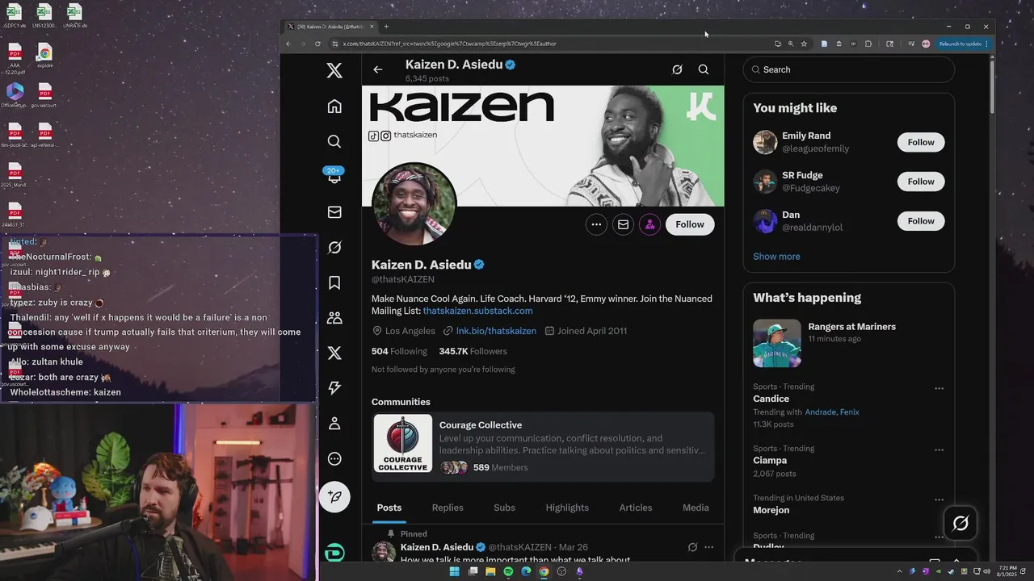Click Show more under You might like
This screenshot has height=581, width=1034.
coord(776,257)
